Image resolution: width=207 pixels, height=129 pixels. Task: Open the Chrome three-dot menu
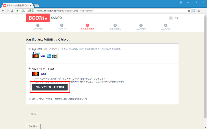click(x=204, y=11)
